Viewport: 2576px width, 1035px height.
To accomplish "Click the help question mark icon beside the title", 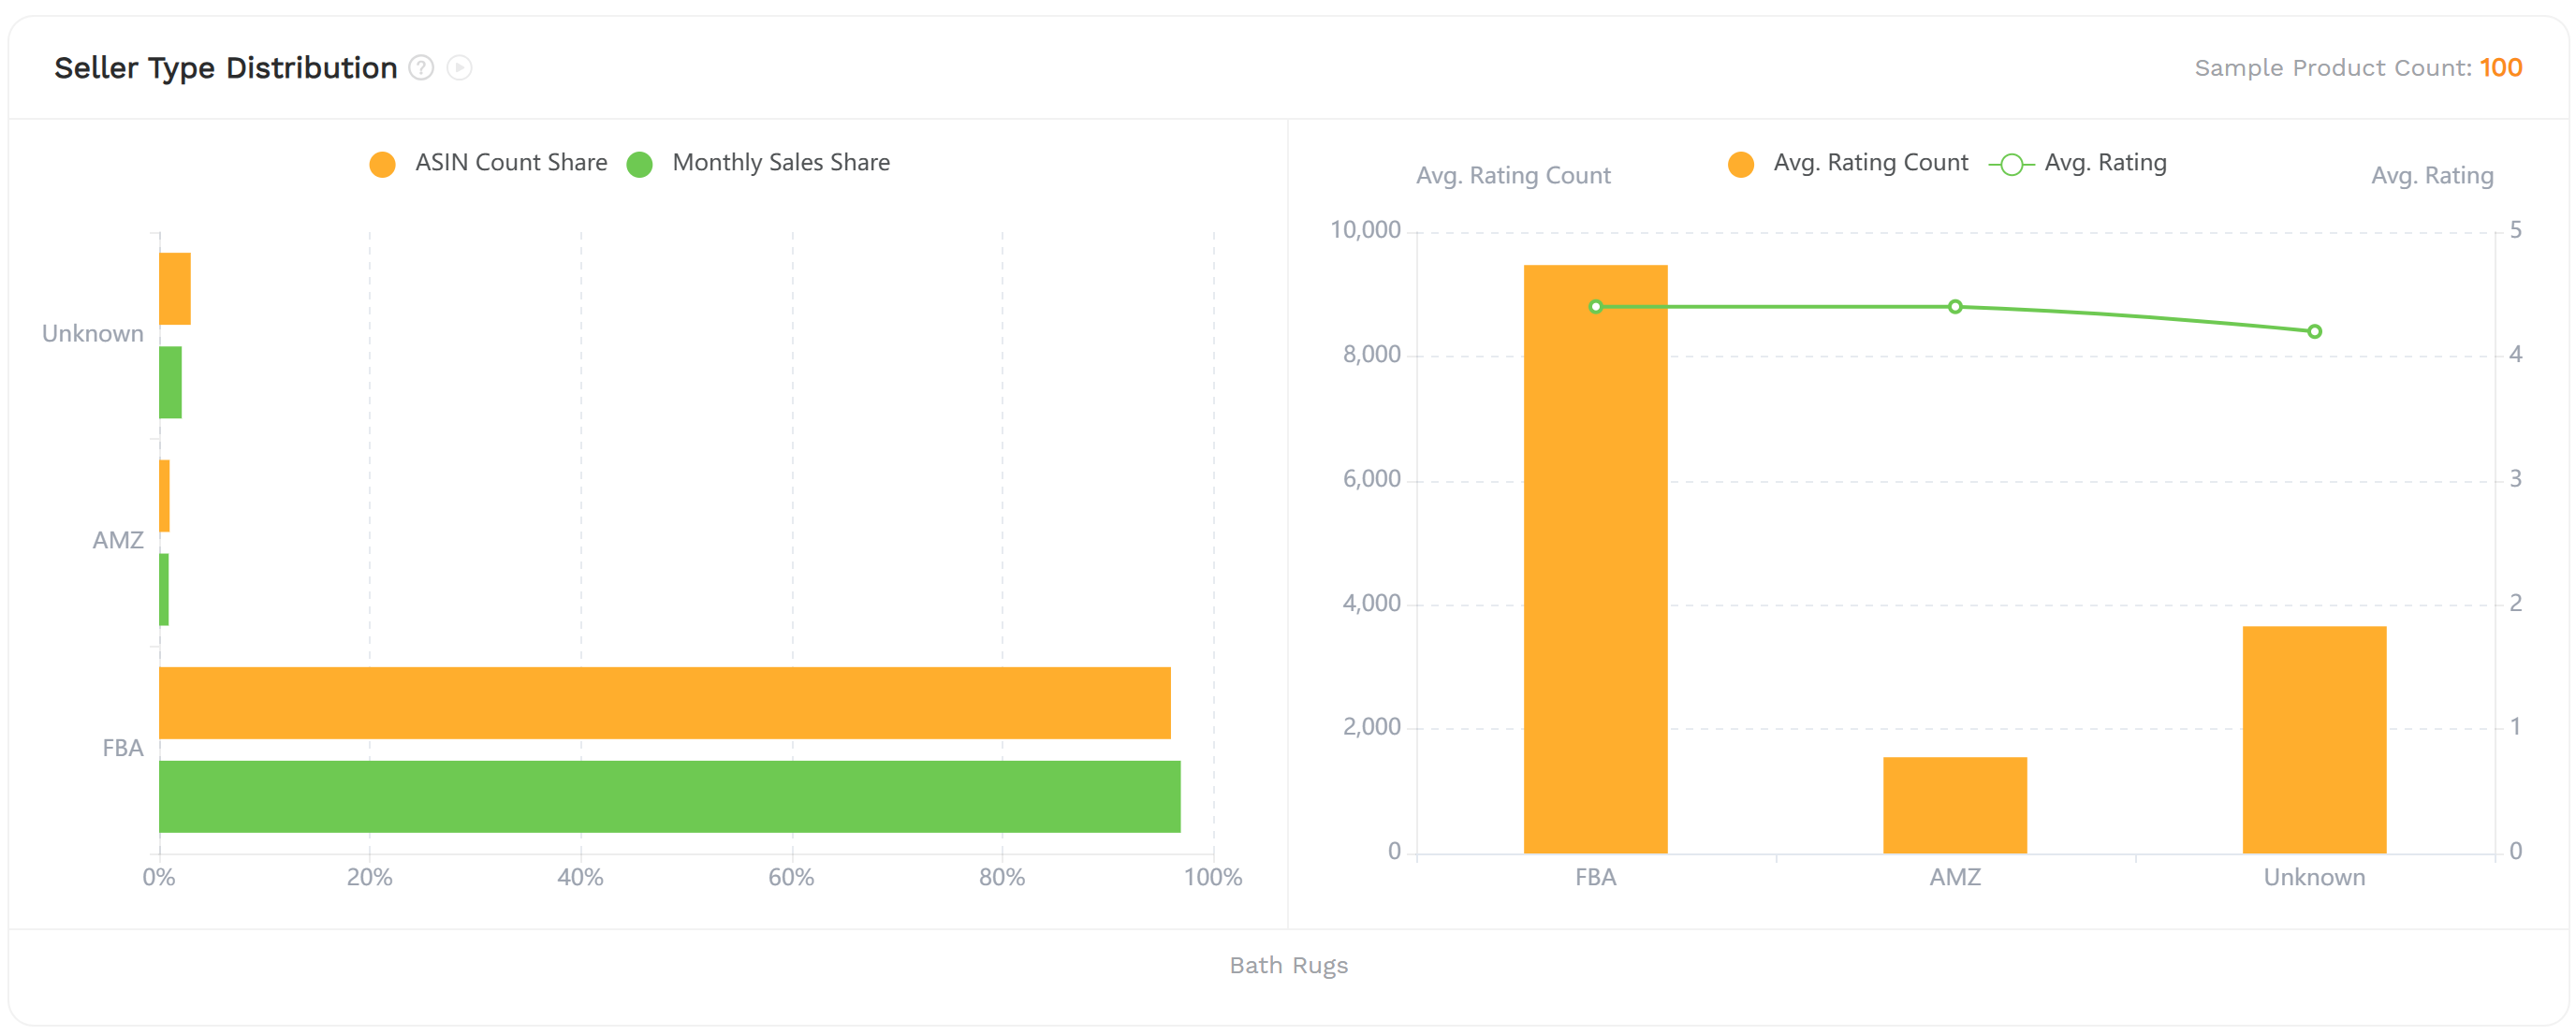I will coord(421,68).
